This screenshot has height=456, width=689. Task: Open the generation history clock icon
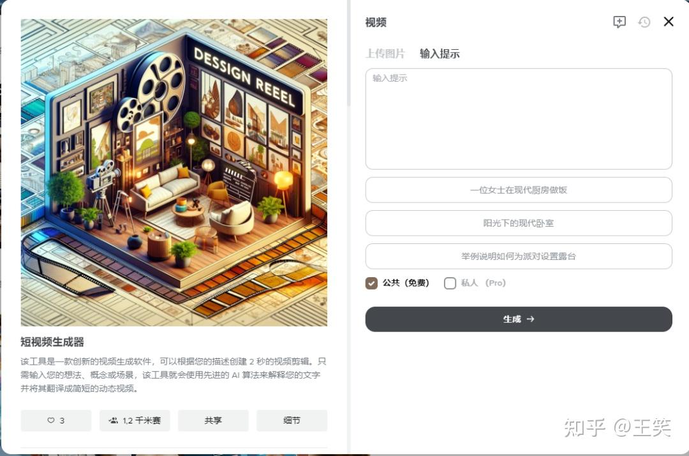[644, 22]
